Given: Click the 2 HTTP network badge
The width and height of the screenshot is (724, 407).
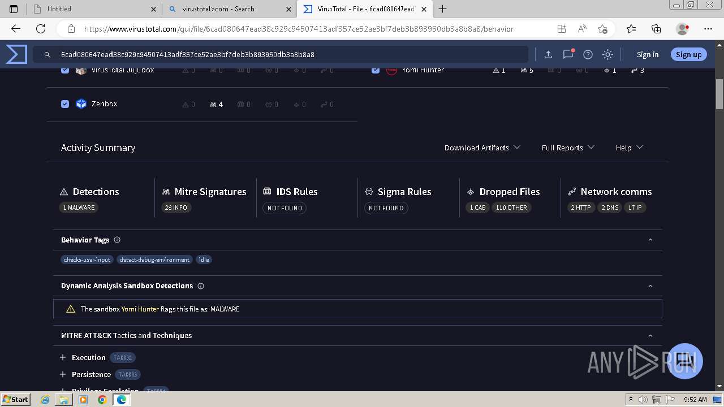Looking at the screenshot, I should 581,207.
